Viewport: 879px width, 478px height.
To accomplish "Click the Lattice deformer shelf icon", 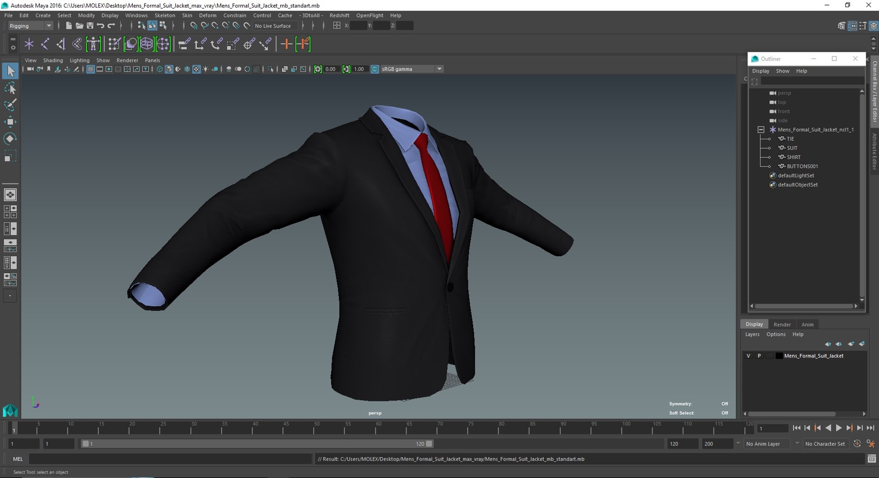I will (146, 44).
